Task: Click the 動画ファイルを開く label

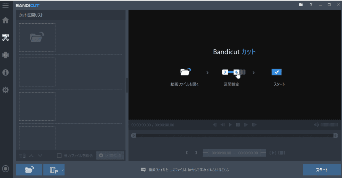Action: pyautogui.click(x=184, y=84)
